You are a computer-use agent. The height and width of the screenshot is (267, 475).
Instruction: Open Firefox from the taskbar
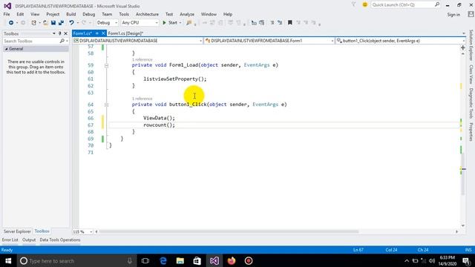click(x=232, y=261)
